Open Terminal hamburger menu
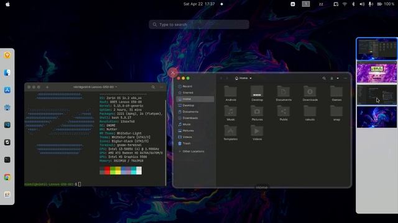The image size is (398, 223). (162, 87)
